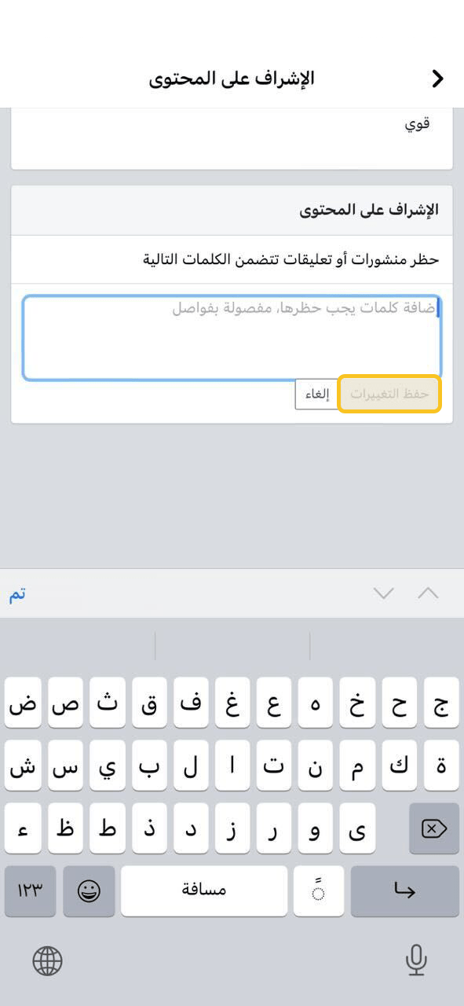464x1006 pixels.
Task: Tap the hamza ء key
Action: click(x=24, y=828)
